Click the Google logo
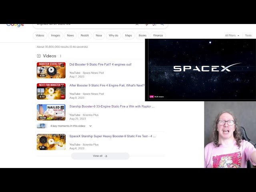Screen dimensions: 256x192 click(15, 25)
